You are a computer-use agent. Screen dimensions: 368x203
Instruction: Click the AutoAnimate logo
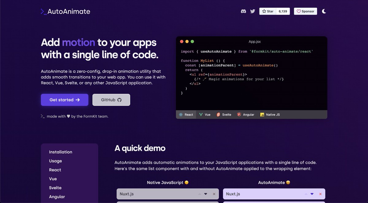[65, 12]
